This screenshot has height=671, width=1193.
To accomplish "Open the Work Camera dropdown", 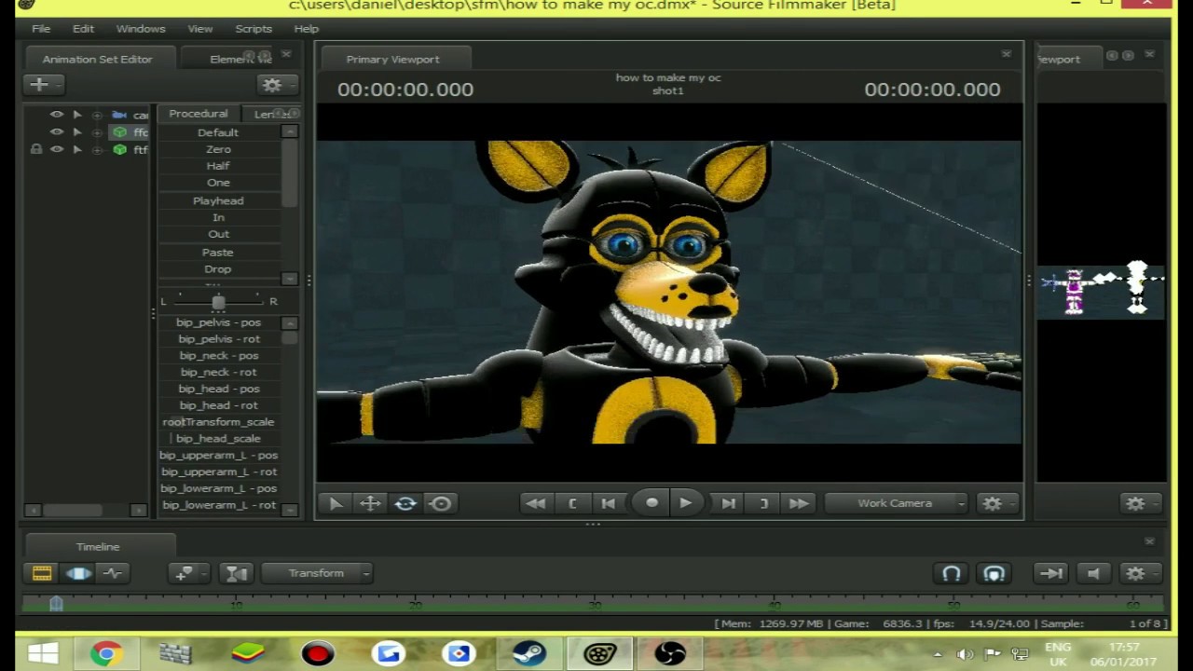I will tap(898, 503).
